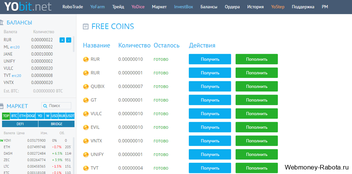Click Получить for TVT
The image size is (352, 174).
(210, 168)
